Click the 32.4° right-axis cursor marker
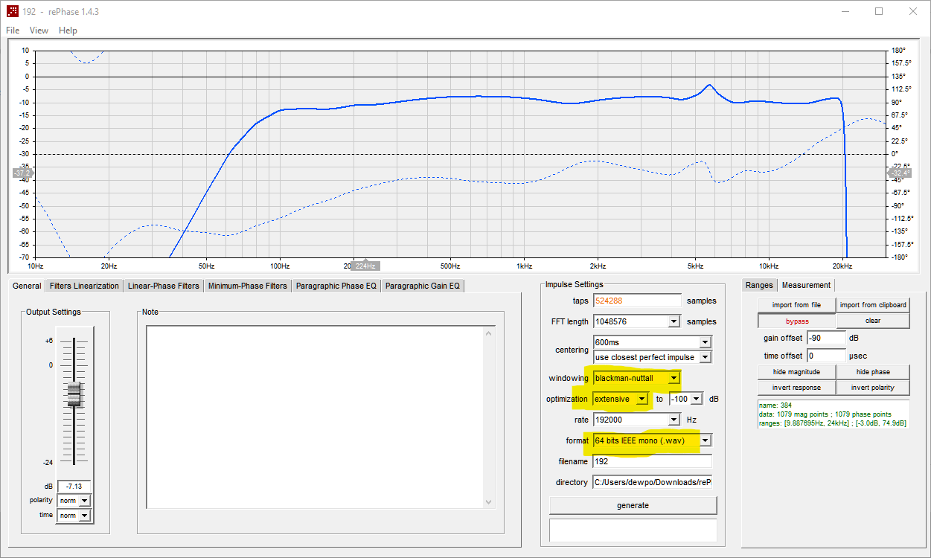 point(899,173)
